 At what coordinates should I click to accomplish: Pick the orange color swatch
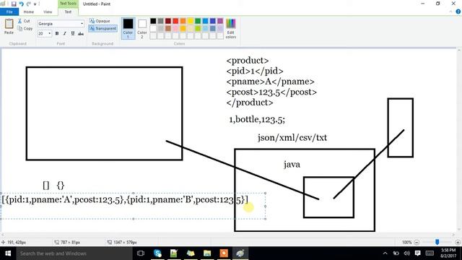click(183, 21)
